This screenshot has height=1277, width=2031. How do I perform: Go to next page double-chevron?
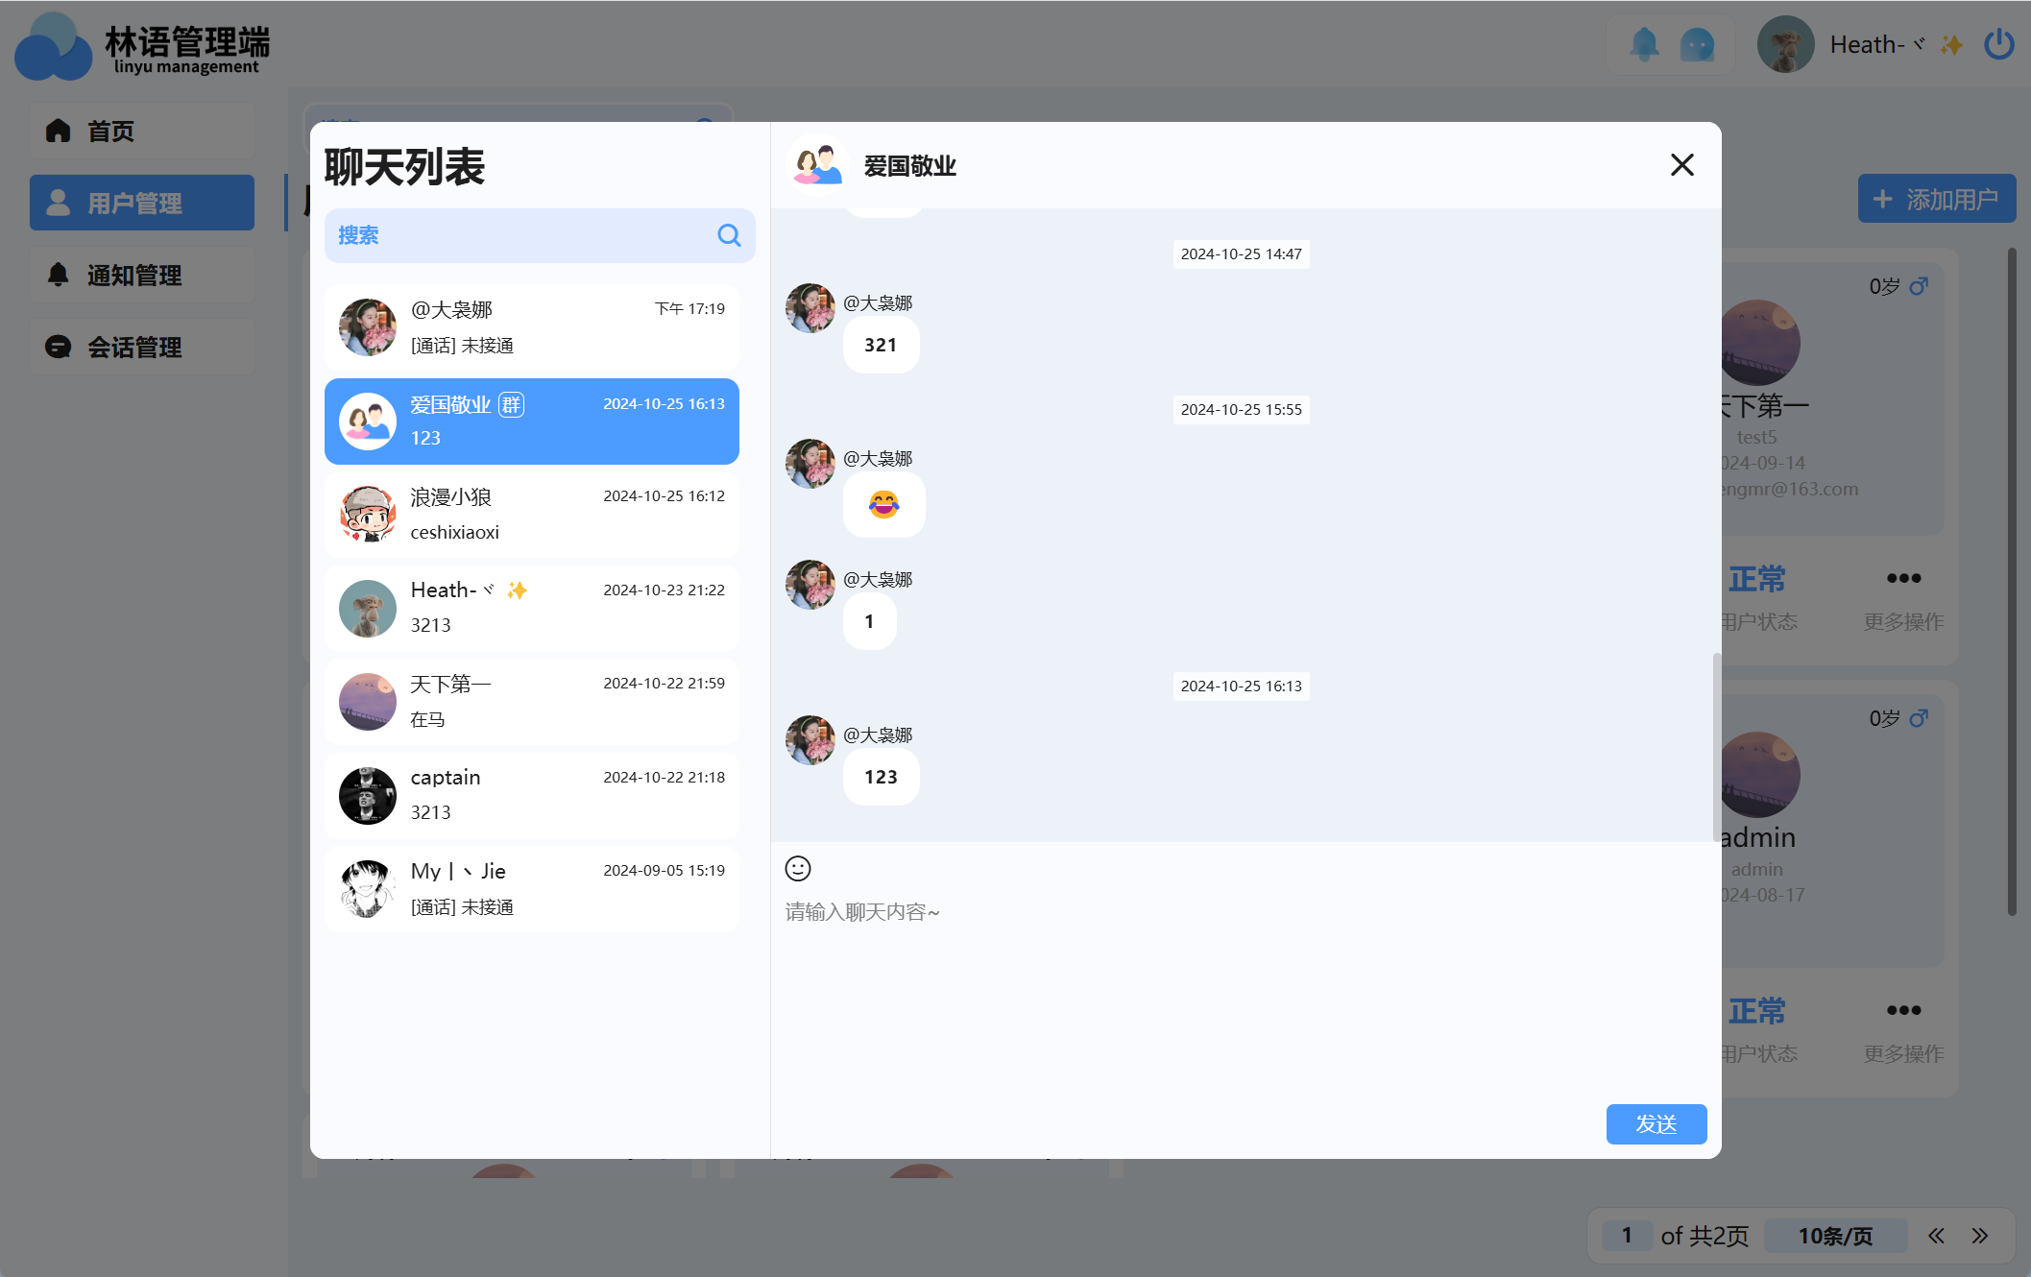1980,1236
